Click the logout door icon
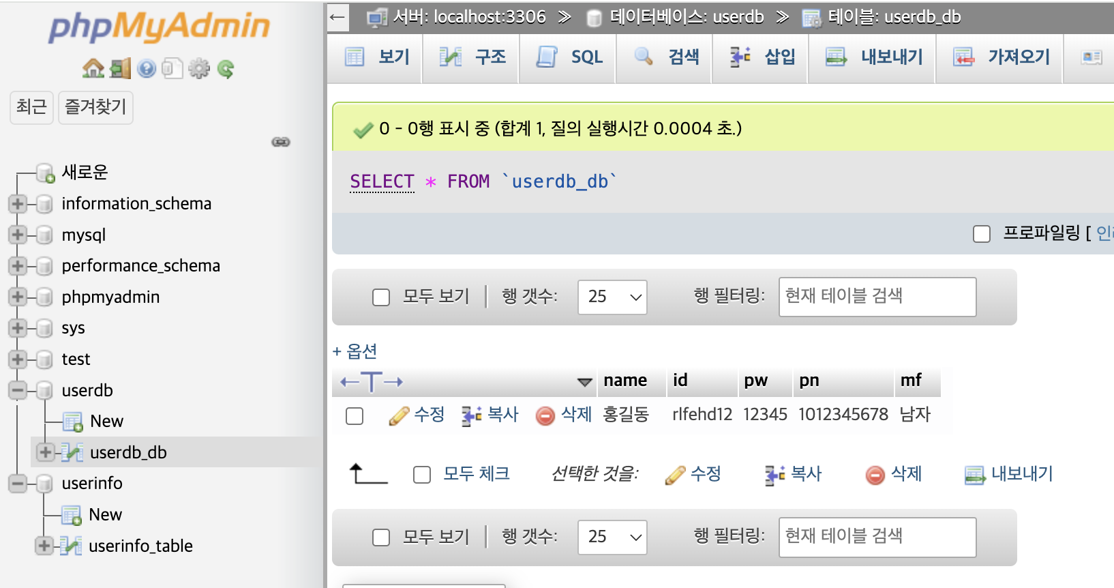This screenshot has width=1114, height=588. point(120,68)
